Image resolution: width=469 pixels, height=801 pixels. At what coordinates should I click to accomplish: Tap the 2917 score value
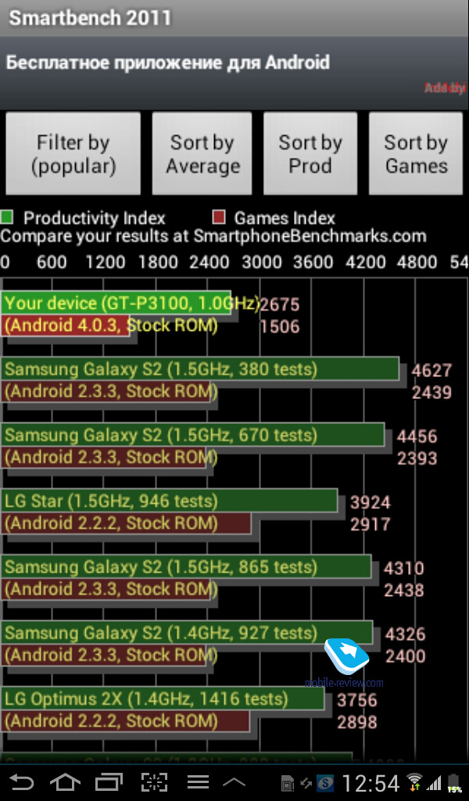371,523
